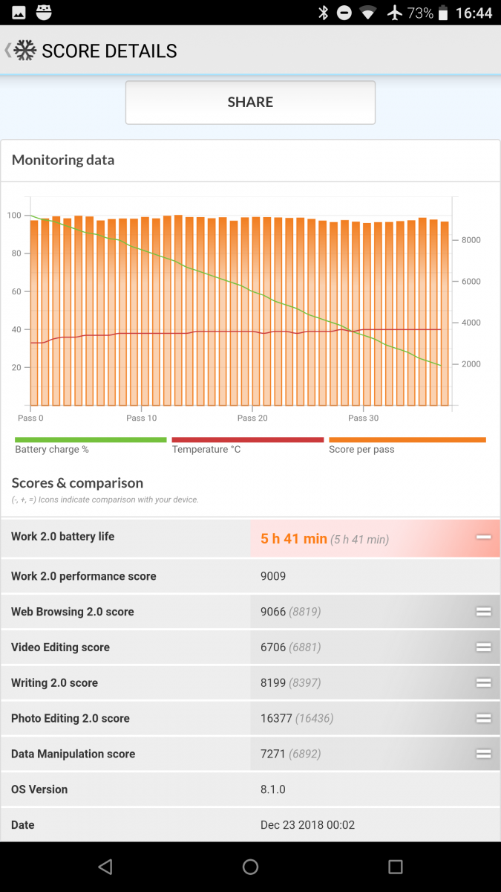Tap the image notification icon in status bar
The image size is (501, 892).
19,13
